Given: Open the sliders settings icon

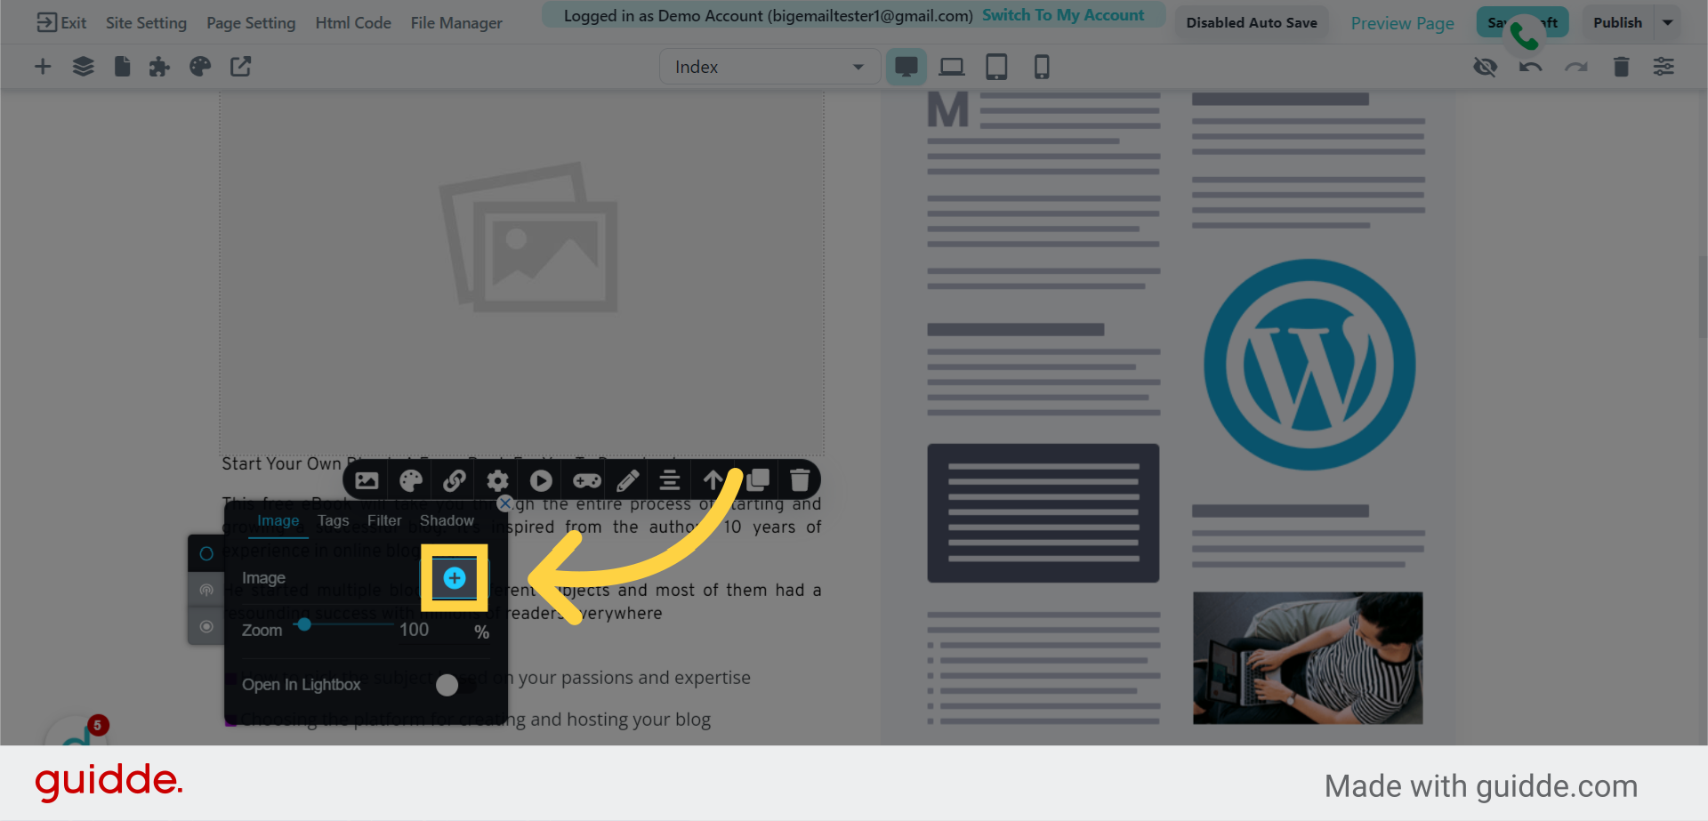Looking at the screenshot, I should (1664, 67).
